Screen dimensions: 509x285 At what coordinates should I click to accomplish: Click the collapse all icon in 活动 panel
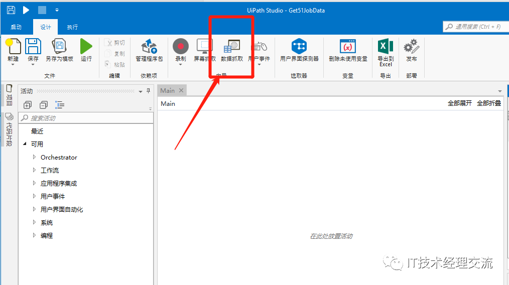[44, 105]
